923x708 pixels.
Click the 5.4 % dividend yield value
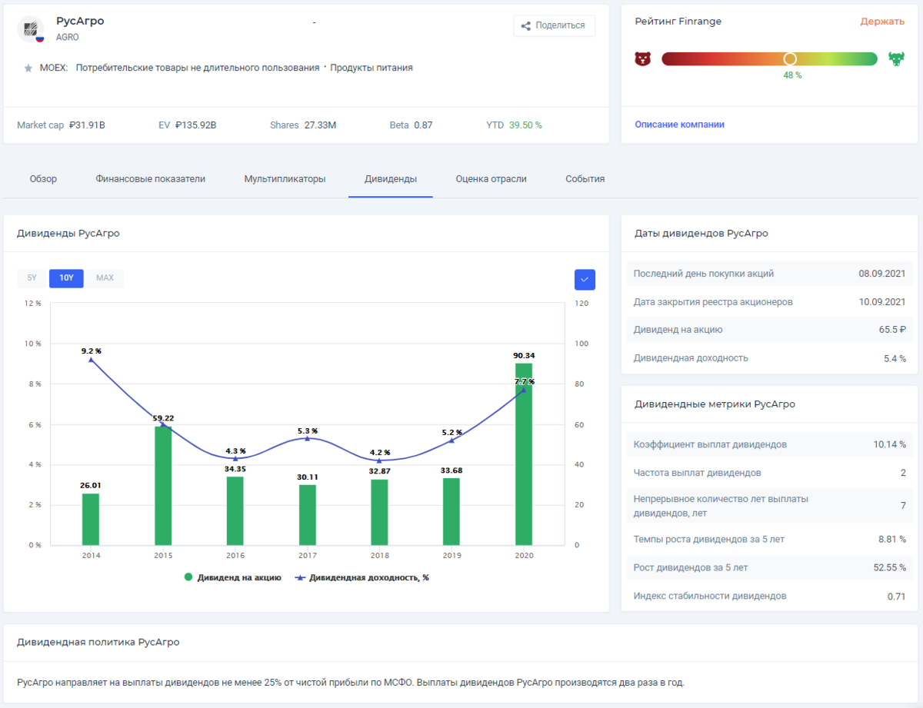895,358
